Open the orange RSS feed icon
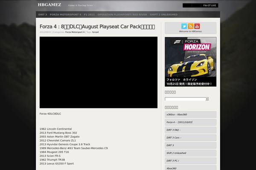 click(191, 26)
